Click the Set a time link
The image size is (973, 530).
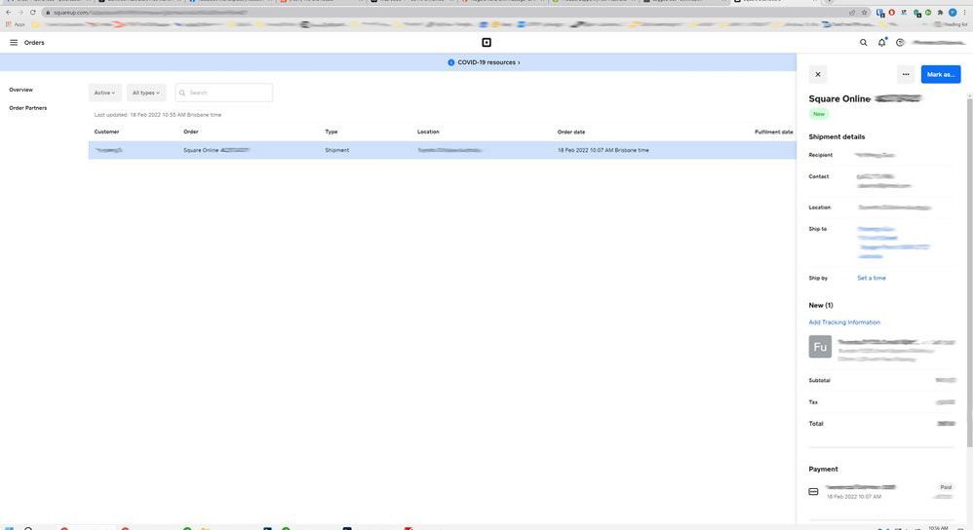point(872,279)
